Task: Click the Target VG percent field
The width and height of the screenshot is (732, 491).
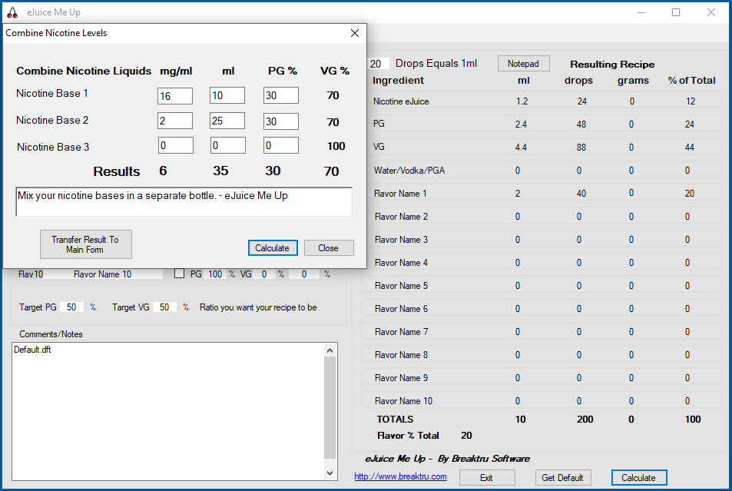Action: click(x=165, y=307)
